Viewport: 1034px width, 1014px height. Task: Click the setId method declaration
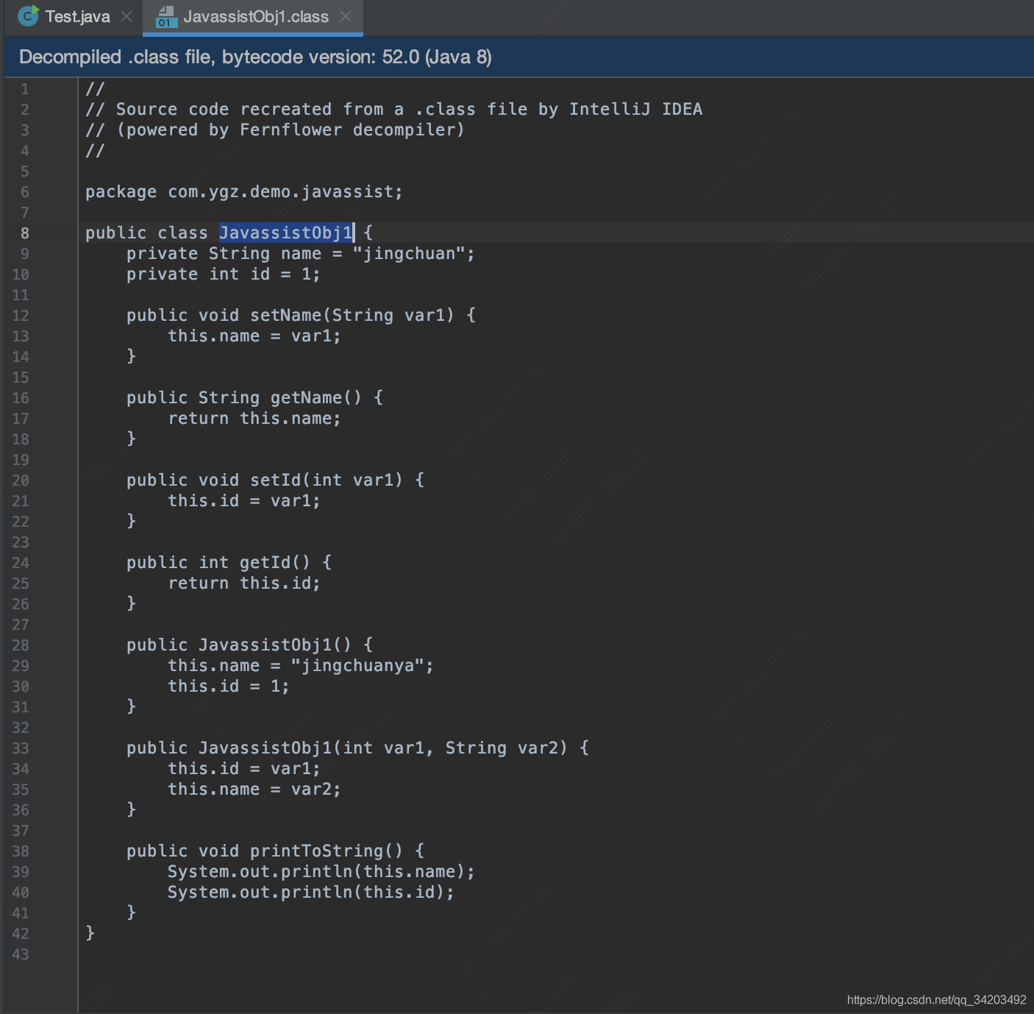coord(275,481)
